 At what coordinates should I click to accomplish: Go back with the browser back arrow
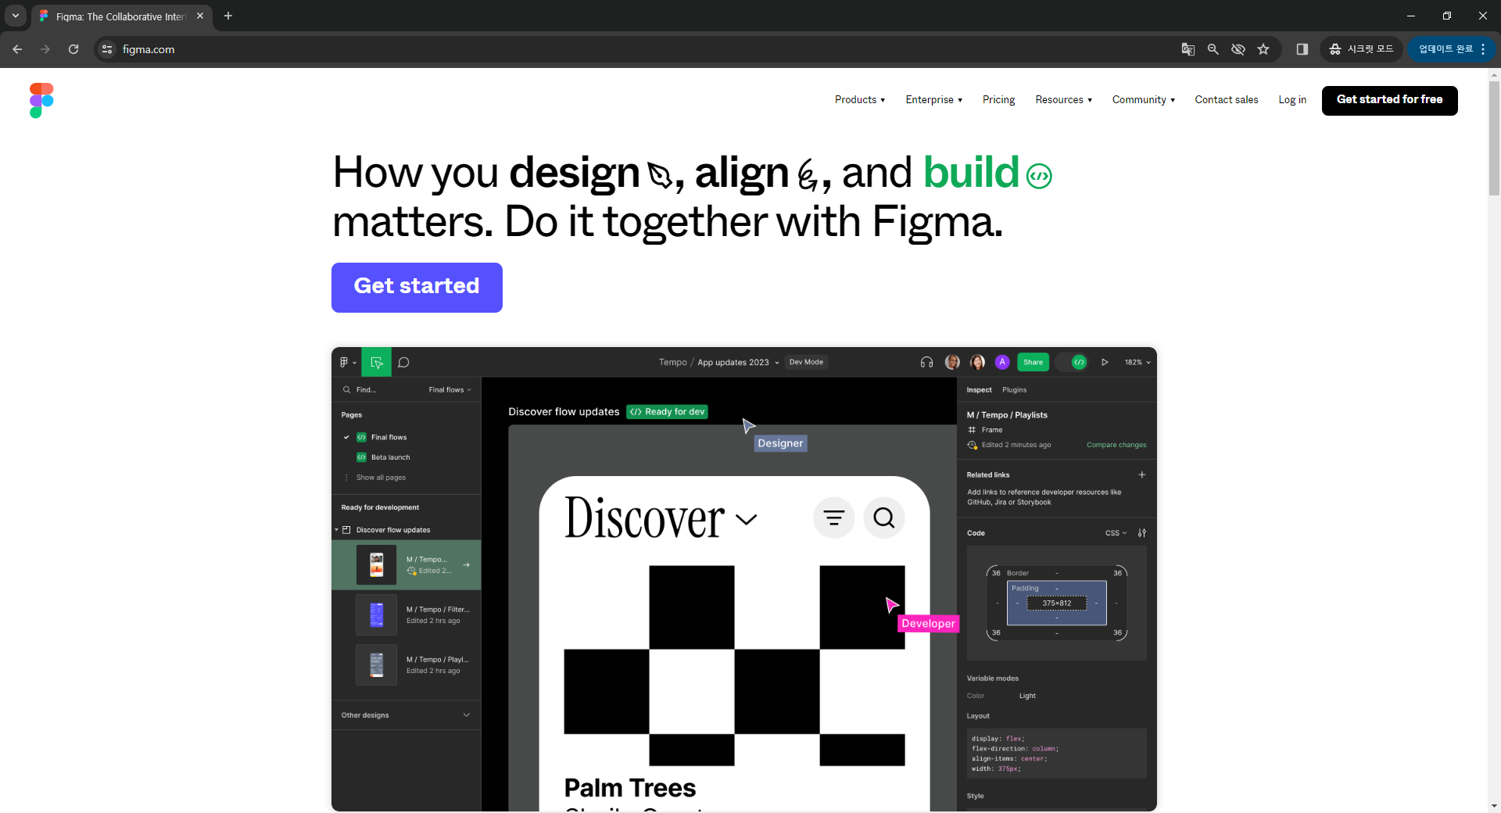tap(17, 49)
